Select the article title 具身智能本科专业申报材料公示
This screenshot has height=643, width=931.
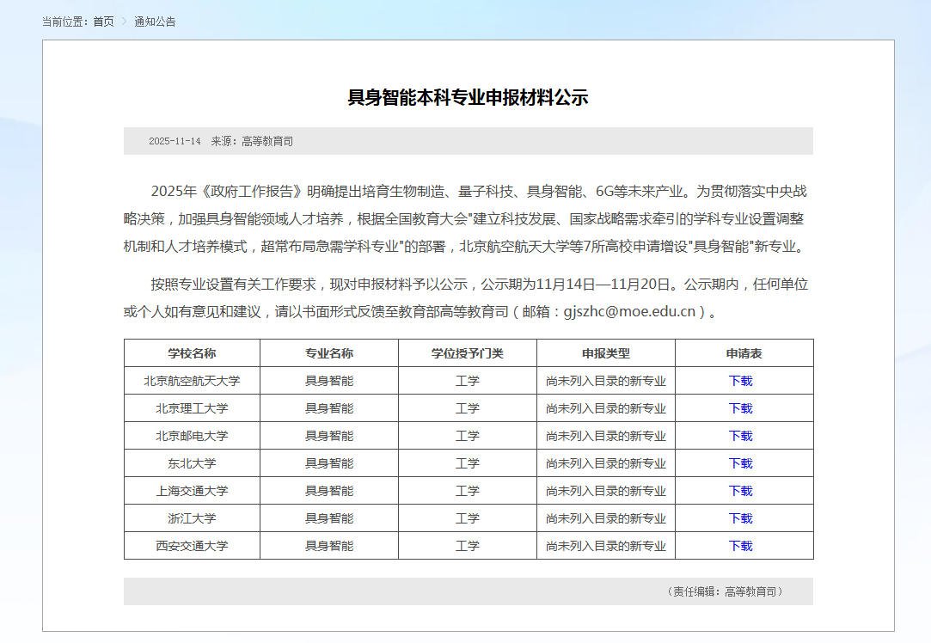point(469,97)
